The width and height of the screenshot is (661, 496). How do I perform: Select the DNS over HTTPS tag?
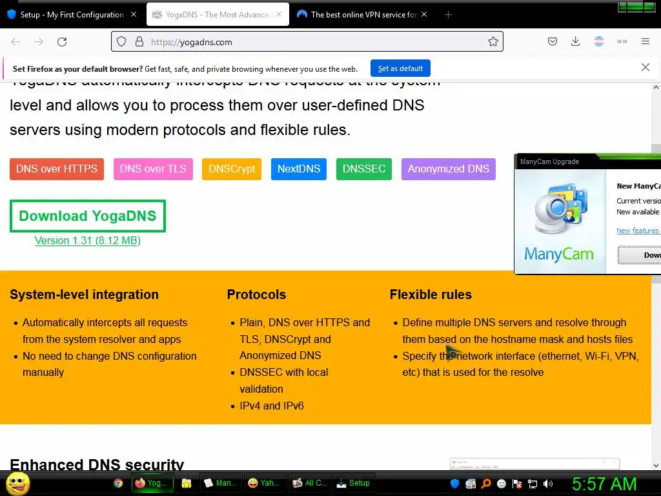57,169
